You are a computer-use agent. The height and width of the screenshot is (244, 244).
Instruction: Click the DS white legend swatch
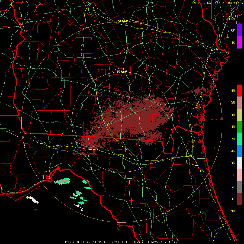pyautogui.click(x=239, y=163)
